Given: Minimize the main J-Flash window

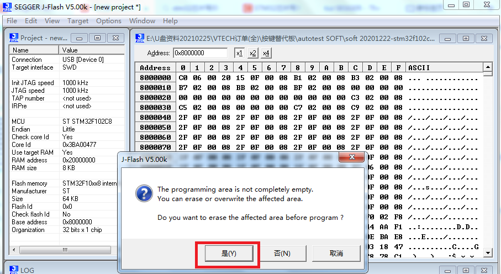Looking at the screenshot, I should [451, 4].
